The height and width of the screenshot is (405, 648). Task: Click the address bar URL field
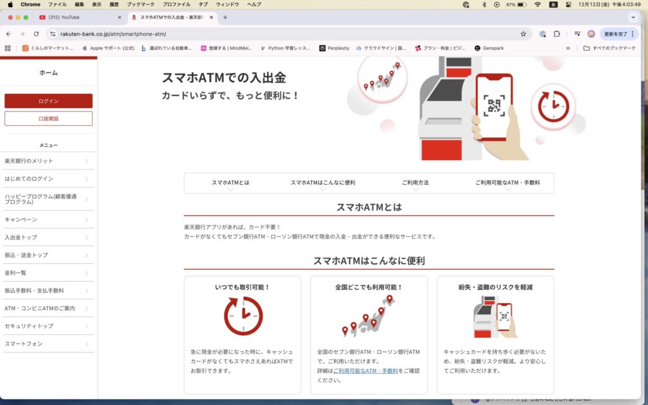pyautogui.click(x=285, y=34)
